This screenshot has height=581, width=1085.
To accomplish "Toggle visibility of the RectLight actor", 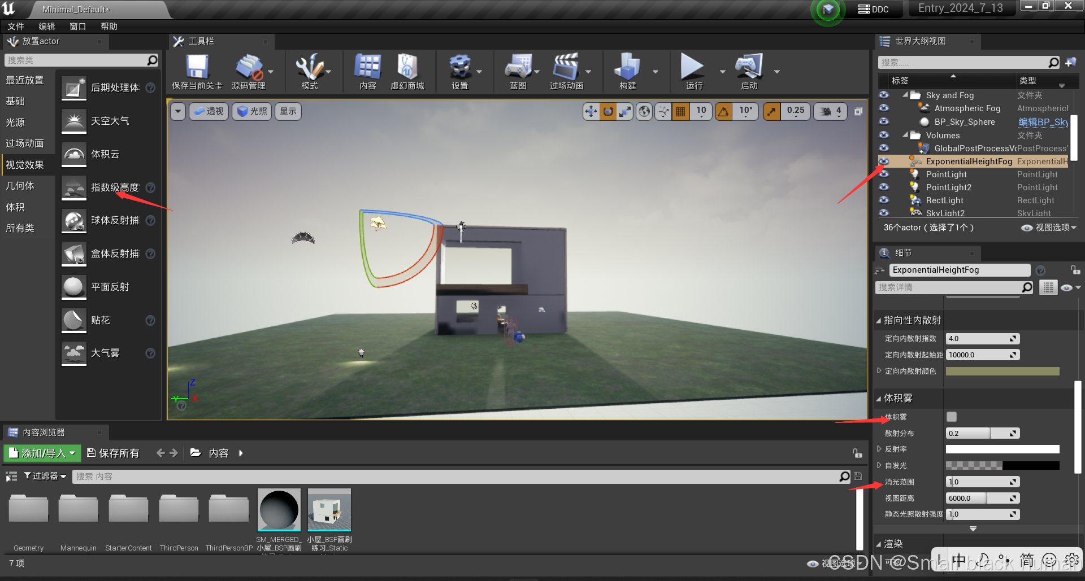I will [x=884, y=200].
